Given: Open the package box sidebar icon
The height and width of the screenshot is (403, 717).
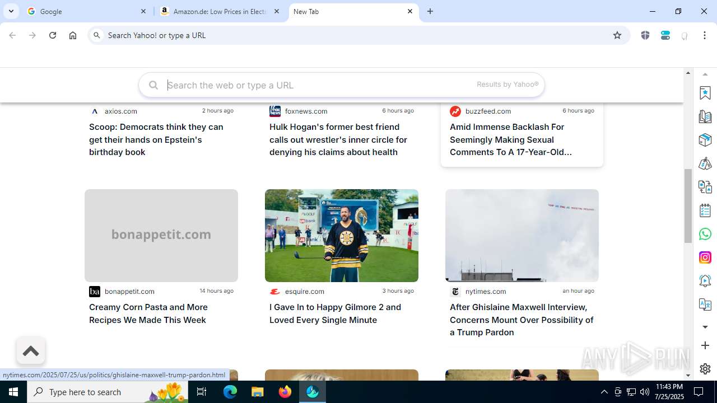Looking at the screenshot, I should [705, 140].
